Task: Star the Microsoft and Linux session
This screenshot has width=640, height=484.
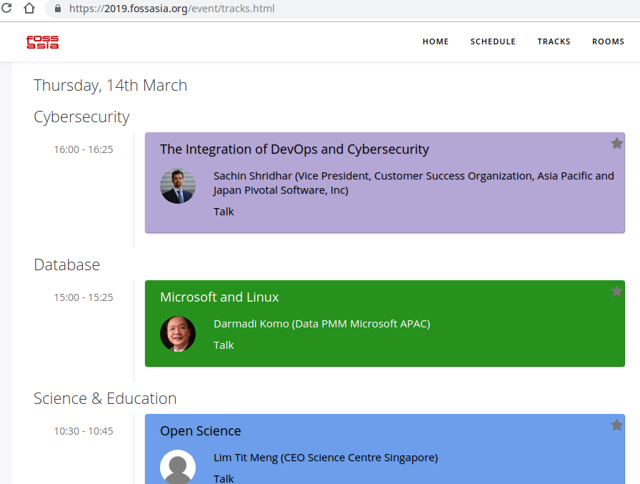Action: [616, 291]
